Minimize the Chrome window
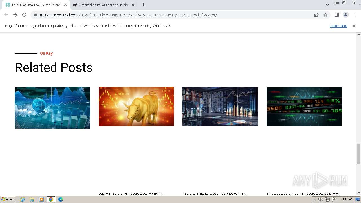 coord(337,3)
